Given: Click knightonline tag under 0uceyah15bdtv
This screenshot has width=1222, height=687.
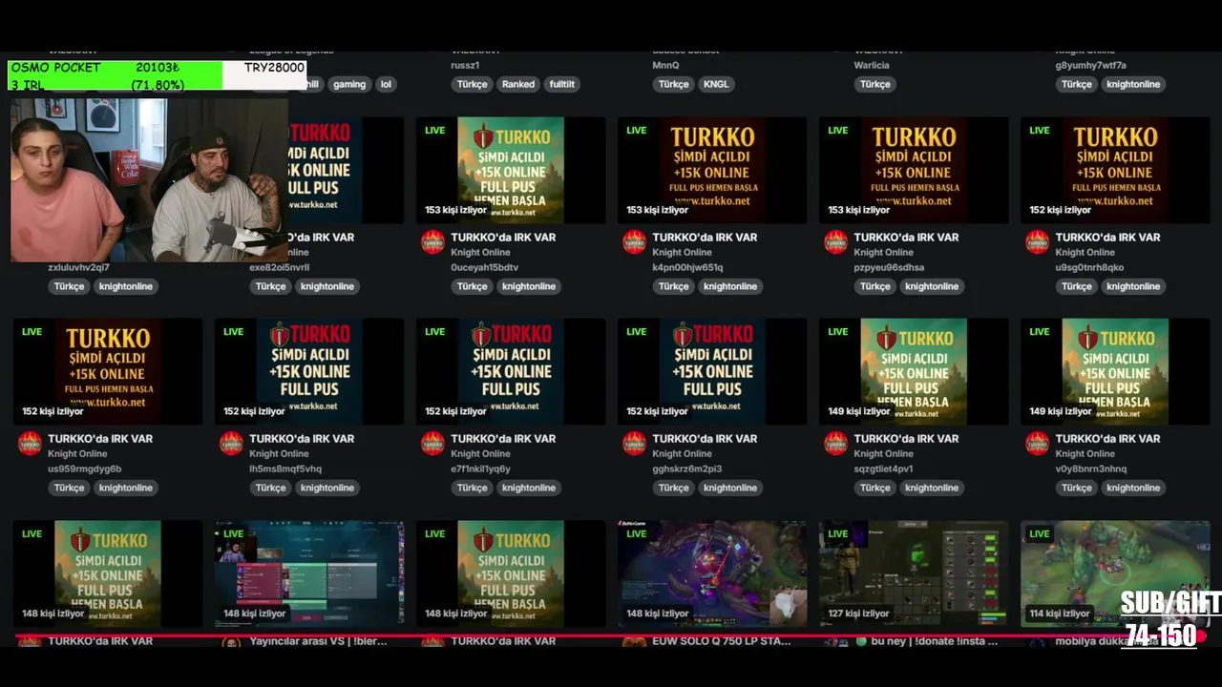Looking at the screenshot, I should pyautogui.click(x=529, y=286).
